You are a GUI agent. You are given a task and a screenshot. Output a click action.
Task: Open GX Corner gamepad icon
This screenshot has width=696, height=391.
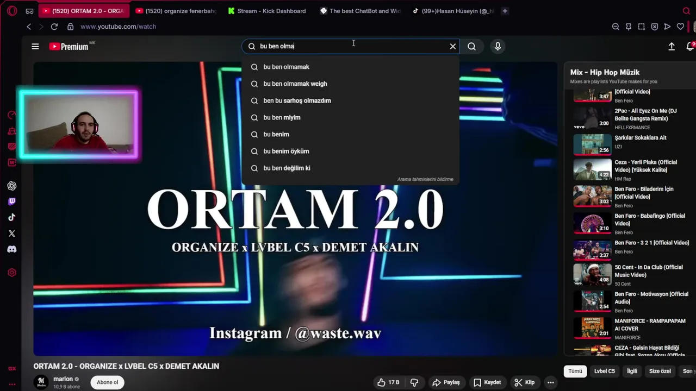point(29,11)
